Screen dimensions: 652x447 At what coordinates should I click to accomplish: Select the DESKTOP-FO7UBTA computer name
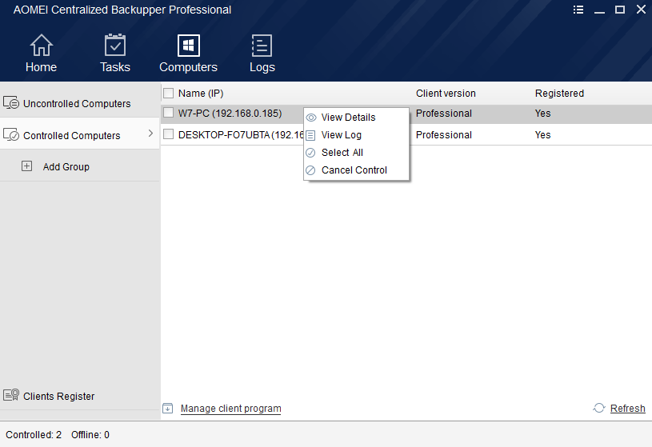coord(224,134)
